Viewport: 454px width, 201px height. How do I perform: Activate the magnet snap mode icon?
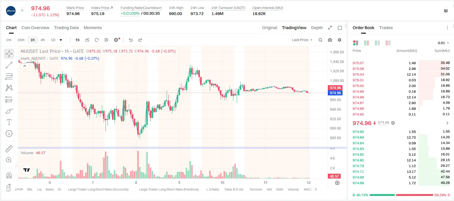(9, 175)
